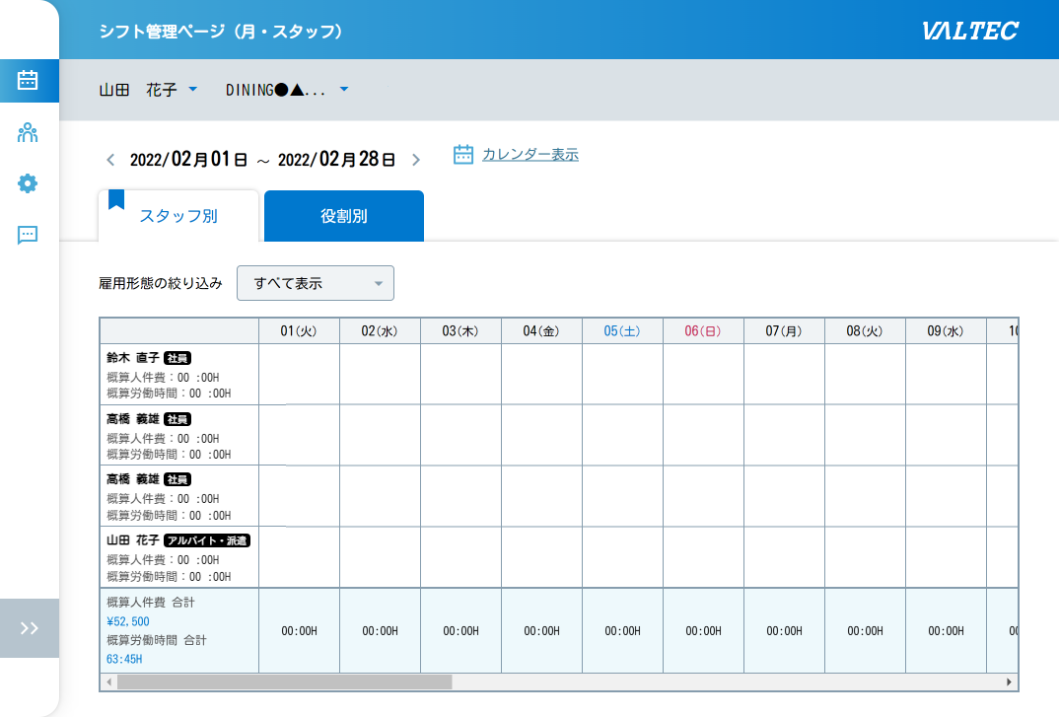
Task: Open カレンダー表示 view
Action: click(529, 155)
